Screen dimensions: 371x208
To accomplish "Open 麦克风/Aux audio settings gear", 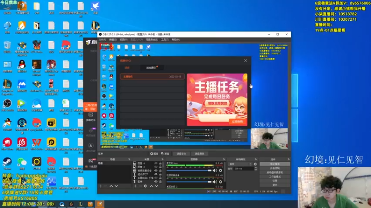I will (221, 170).
